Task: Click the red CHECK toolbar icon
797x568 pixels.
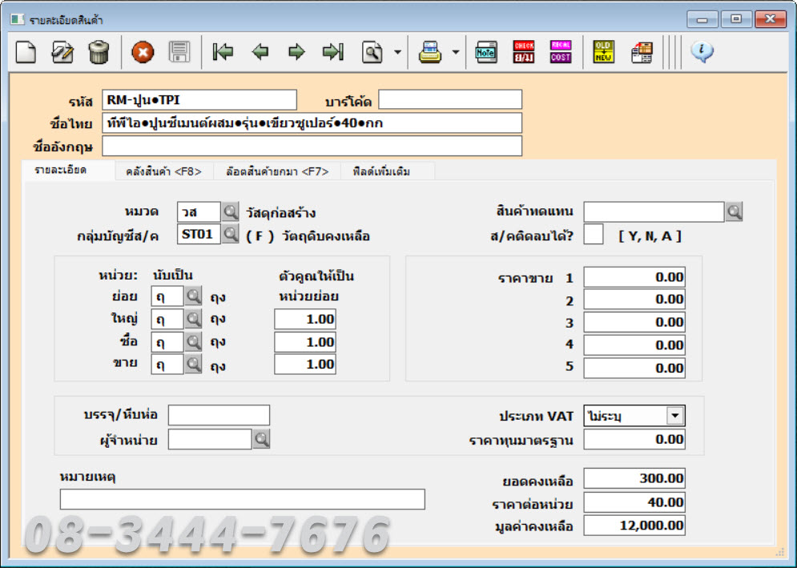Action: point(524,52)
